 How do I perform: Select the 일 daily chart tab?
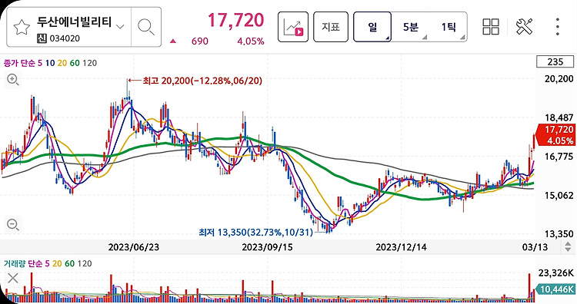pos(372,27)
